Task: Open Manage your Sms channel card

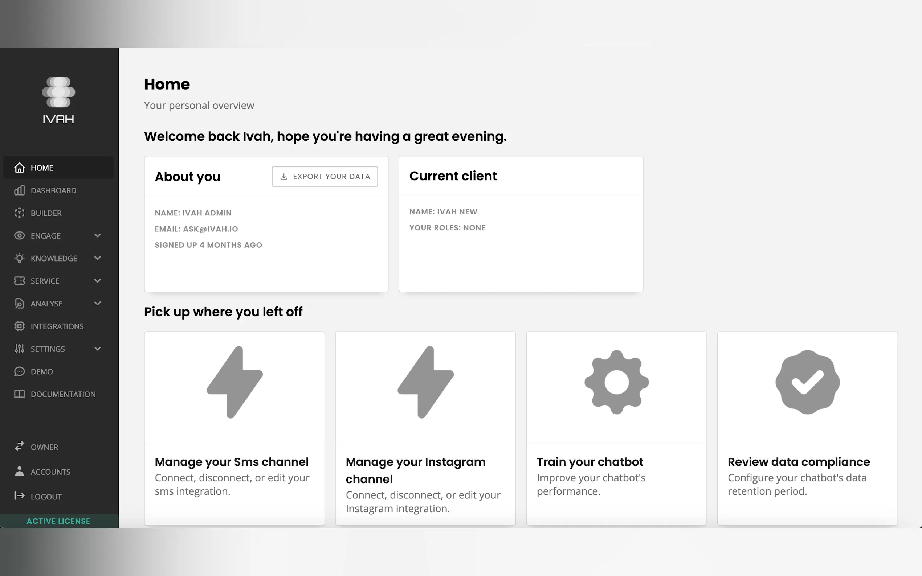Action: [x=234, y=428]
